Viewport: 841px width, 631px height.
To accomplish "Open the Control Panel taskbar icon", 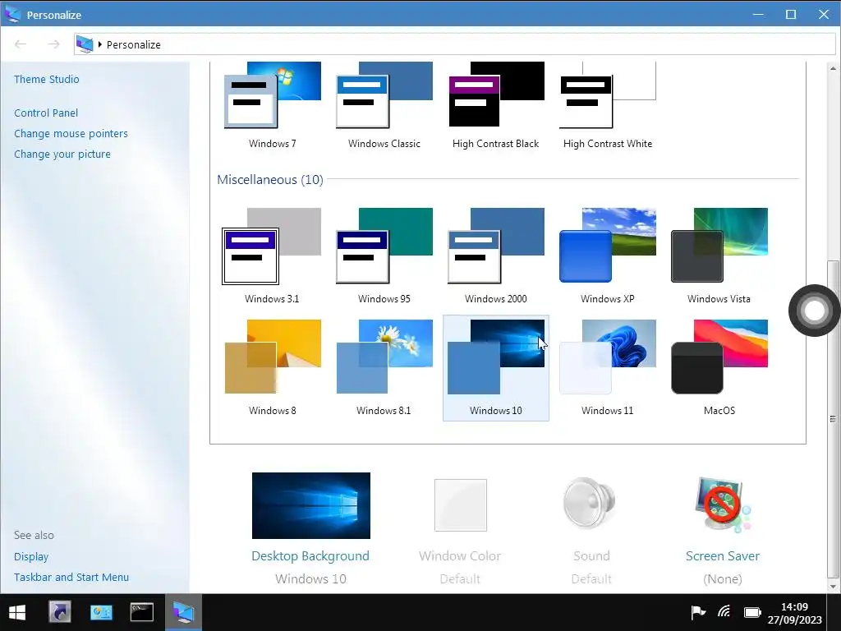I will point(101,612).
